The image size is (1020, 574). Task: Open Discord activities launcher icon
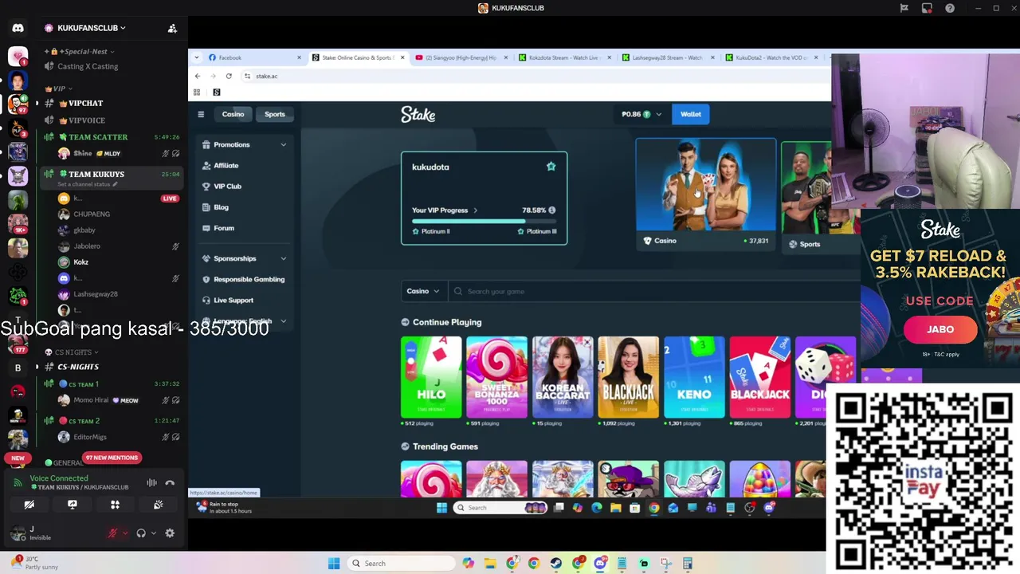click(115, 505)
